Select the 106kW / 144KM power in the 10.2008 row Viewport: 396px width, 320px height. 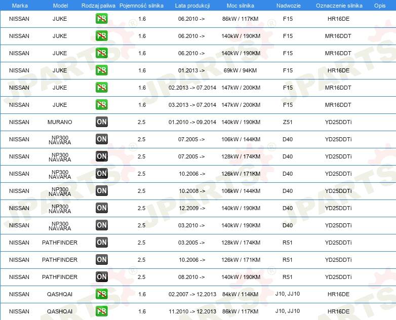click(x=241, y=191)
